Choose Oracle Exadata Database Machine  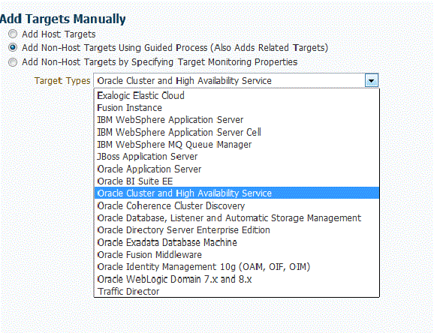coord(237,242)
